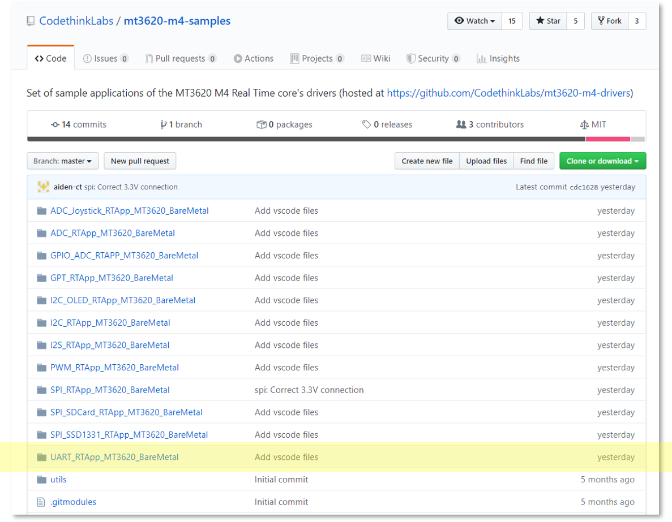Switch to the Projects tab
The image size is (672, 522).
(x=316, y=59)
